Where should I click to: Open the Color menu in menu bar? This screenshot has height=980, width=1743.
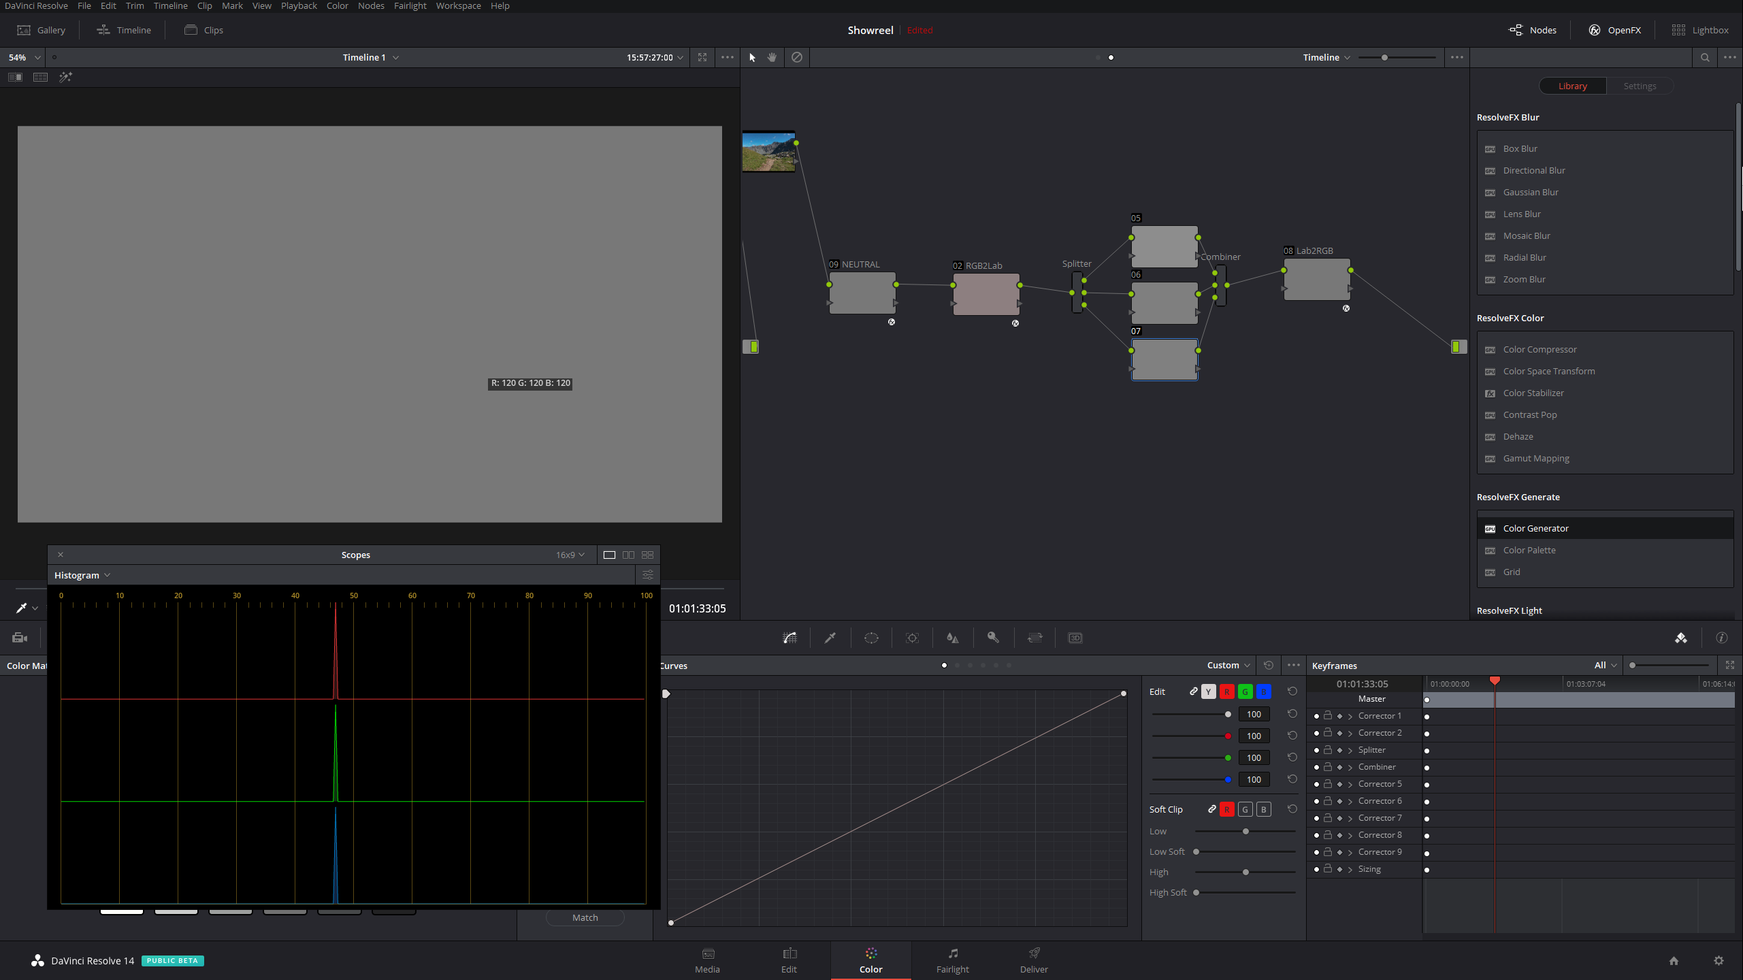pyautogui.click(x=336, y=6)
